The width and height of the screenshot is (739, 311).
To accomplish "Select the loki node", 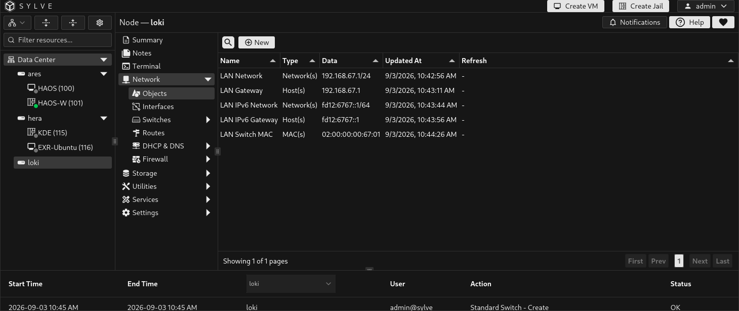I will click(63, 163).
